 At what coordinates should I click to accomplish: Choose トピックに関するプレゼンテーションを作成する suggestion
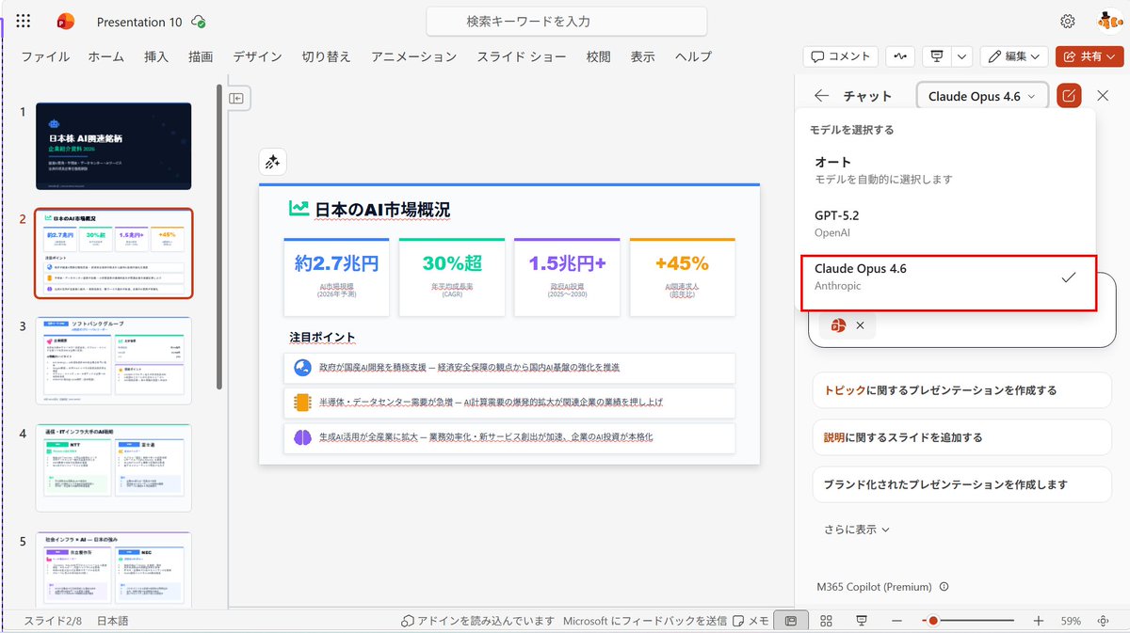[x=961, y=390]
